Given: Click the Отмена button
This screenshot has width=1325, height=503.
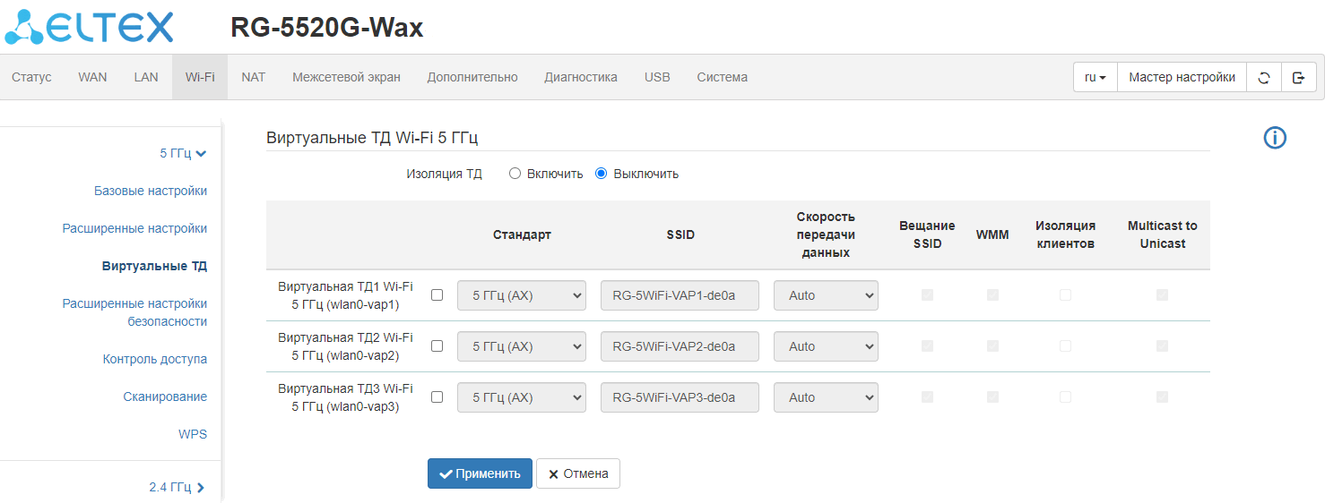Looking at the screenshot, I should tap(578, 473).
